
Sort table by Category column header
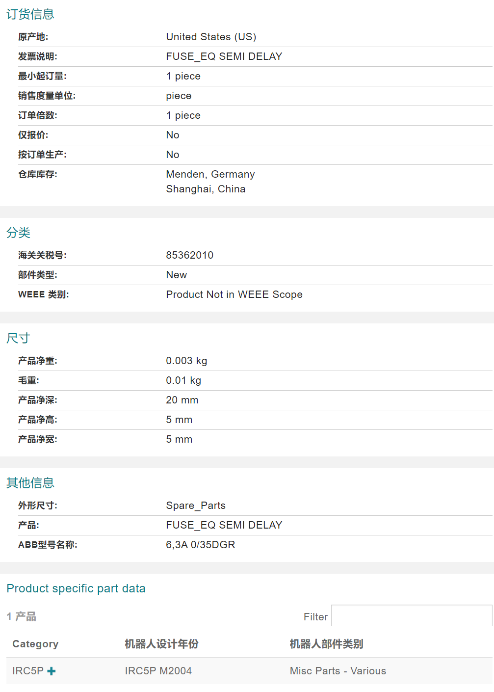35,644
